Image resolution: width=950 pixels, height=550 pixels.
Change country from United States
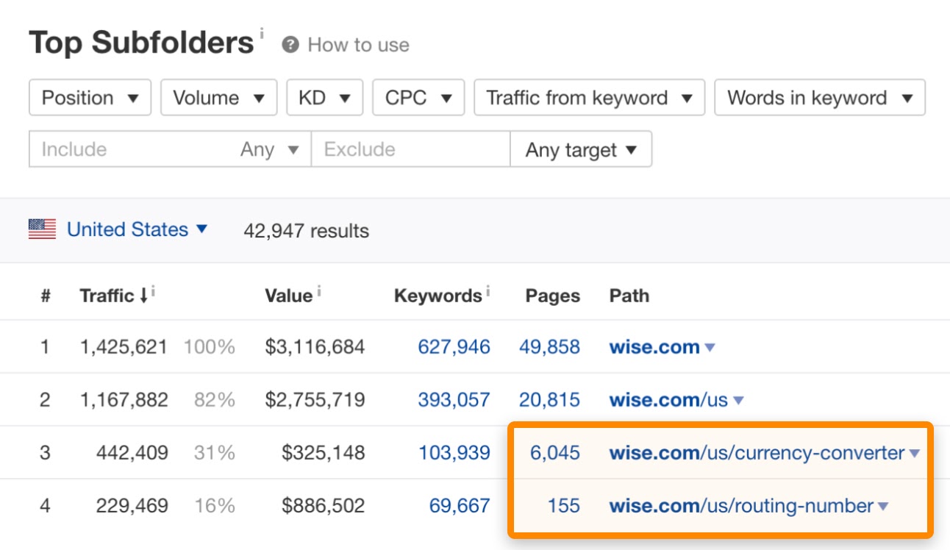(x=137, y=229)
